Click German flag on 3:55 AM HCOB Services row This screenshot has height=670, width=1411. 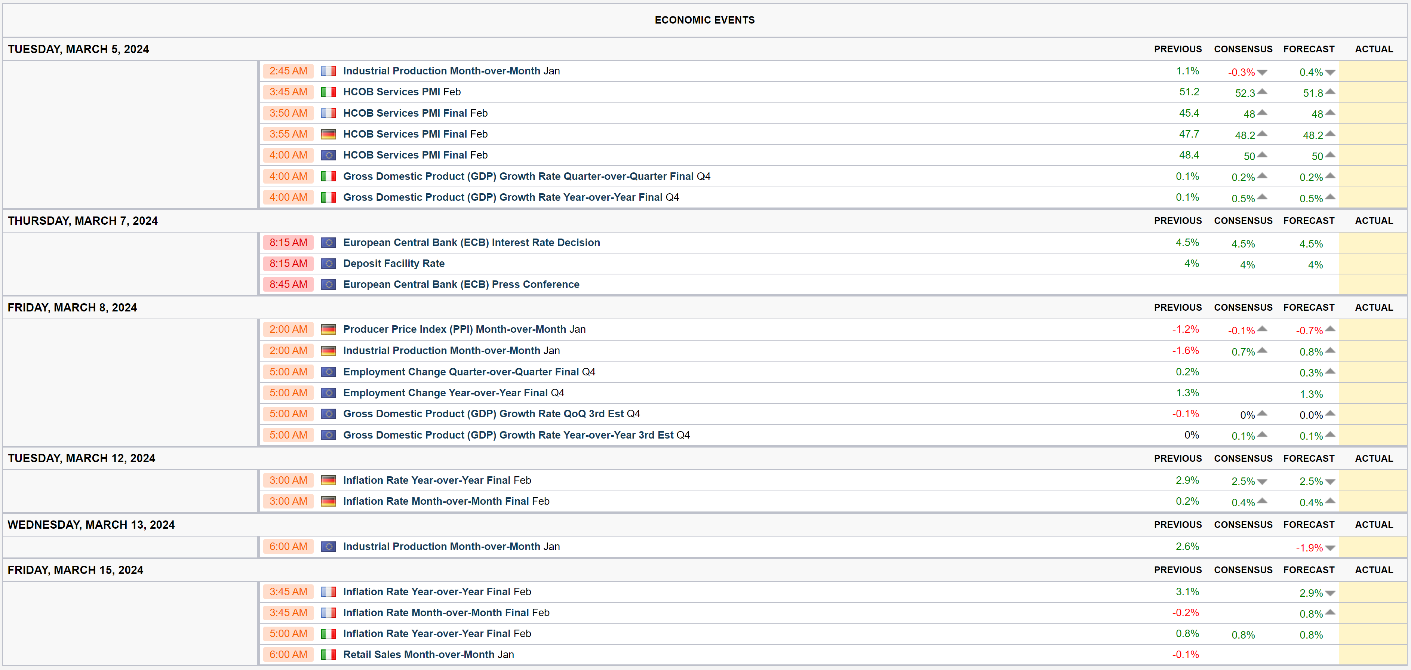tap(328, 134)
